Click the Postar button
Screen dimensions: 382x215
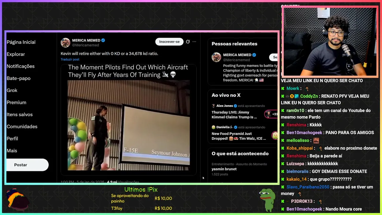coord(27,165)
